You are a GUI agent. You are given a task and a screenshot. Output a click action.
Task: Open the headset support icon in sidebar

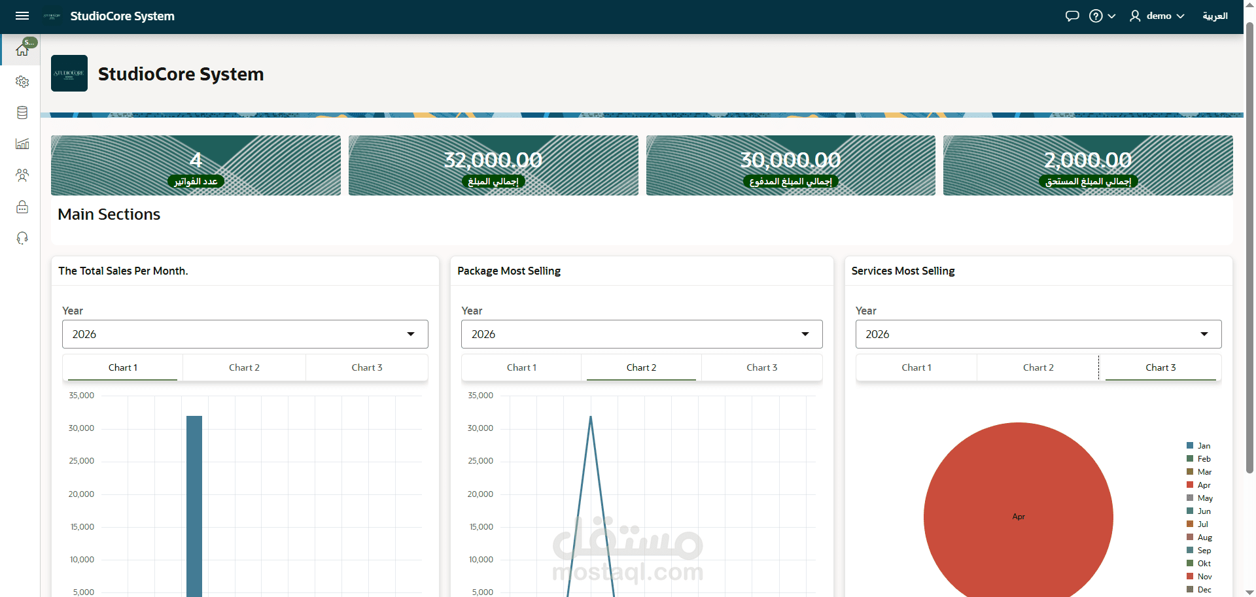(22, 238)
